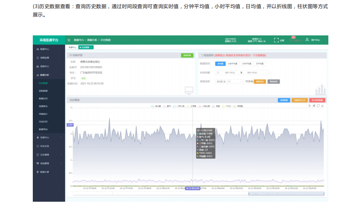This screenshot has width=360, height=212.
Task: Toggle 甲硫醚 series in chart legend
Action: coord(238,106)
